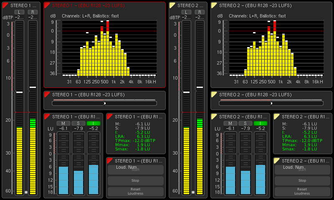Toggle the R channel button of STEREO 1

coord(33,12)
